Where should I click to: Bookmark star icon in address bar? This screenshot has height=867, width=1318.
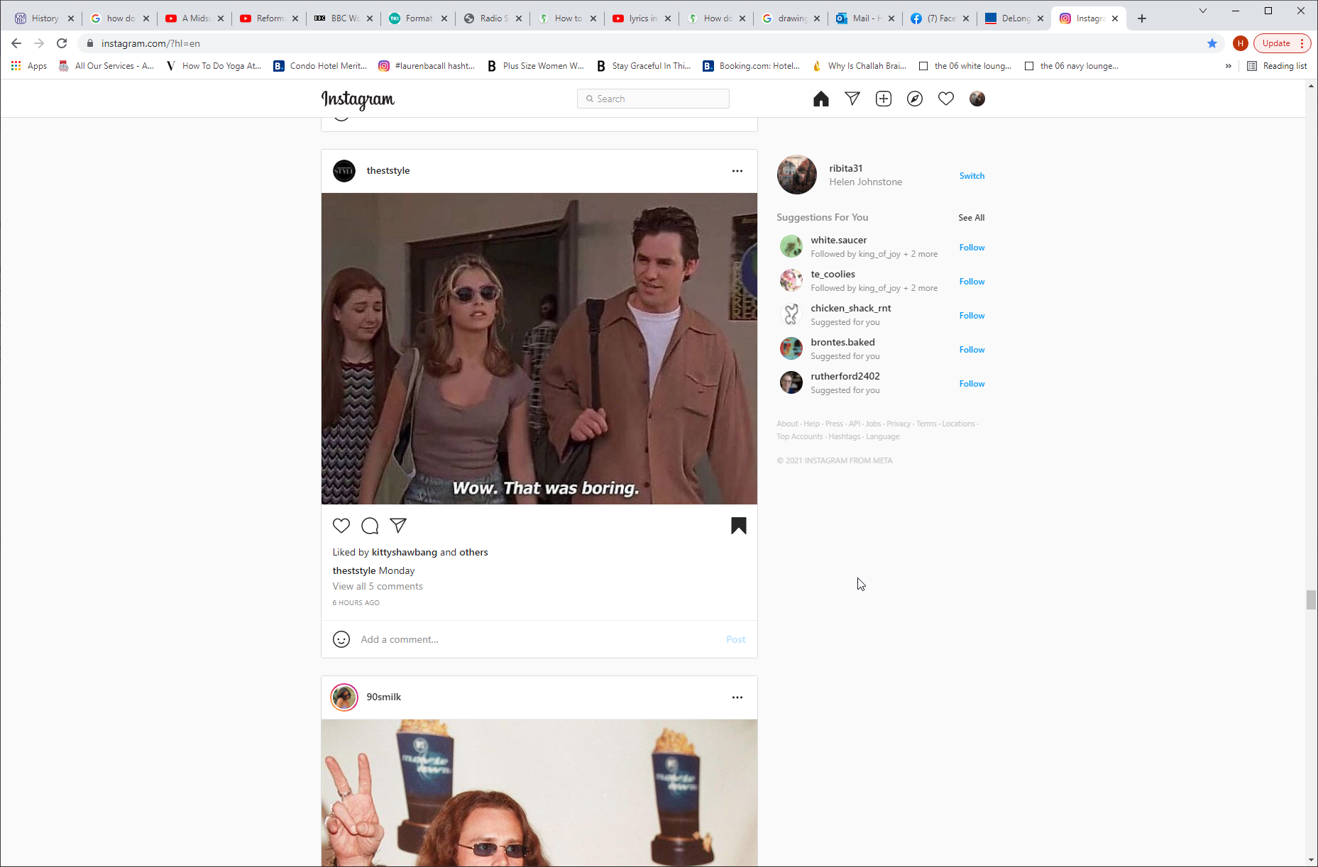[1212, 43]
